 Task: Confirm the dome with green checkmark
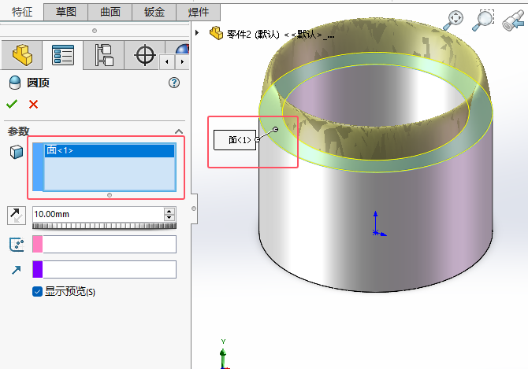tap(12, 104)
